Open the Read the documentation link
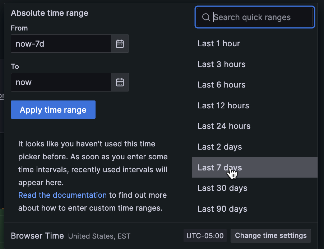Screen dimensions: 324x249 [x=63, y=195]
